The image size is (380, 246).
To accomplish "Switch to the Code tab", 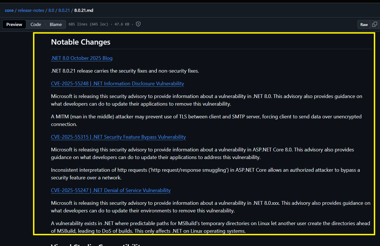I will click(36, 25).
